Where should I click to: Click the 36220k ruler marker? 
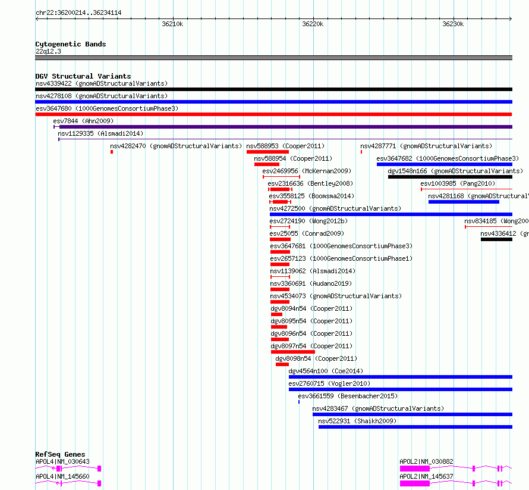click(313, 24)
